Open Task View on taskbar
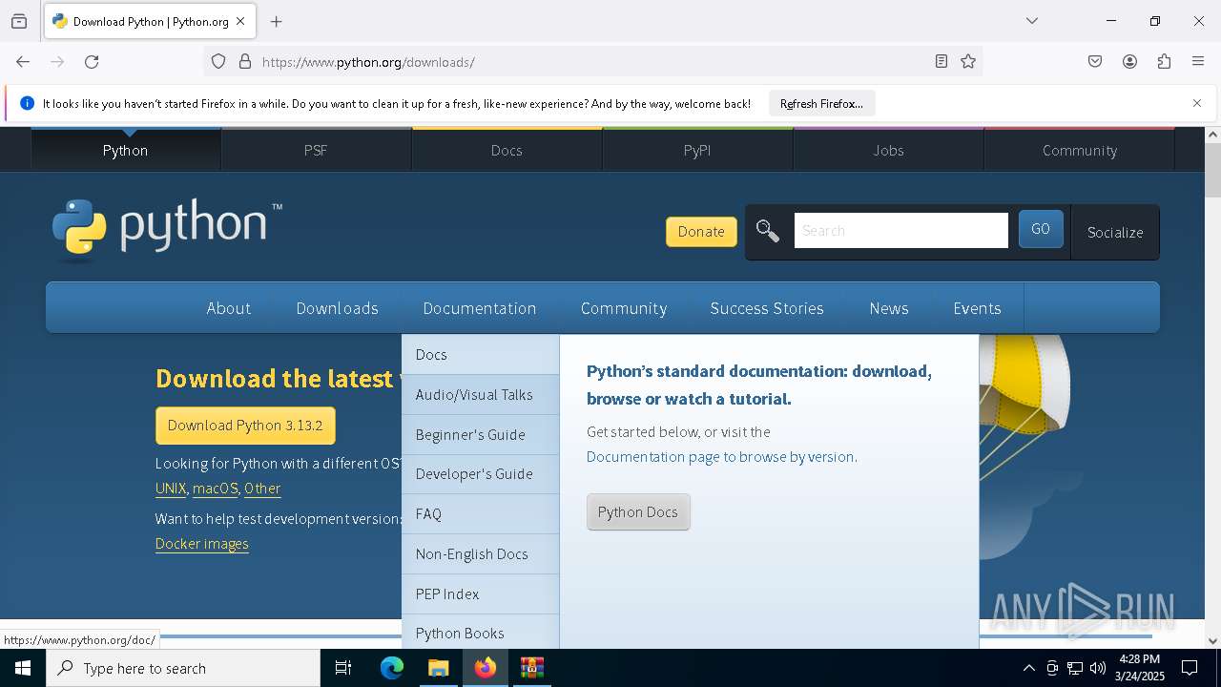Screen dimensions: 1221x687 [x=343, y=668]
